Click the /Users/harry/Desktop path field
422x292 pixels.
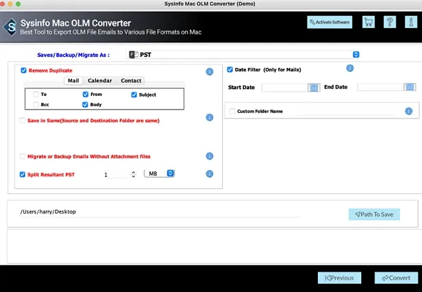click(x=160, y=212)
